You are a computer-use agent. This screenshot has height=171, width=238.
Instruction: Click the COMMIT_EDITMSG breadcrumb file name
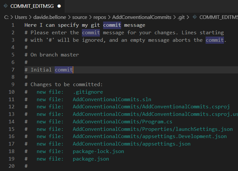tap(219, 17)
